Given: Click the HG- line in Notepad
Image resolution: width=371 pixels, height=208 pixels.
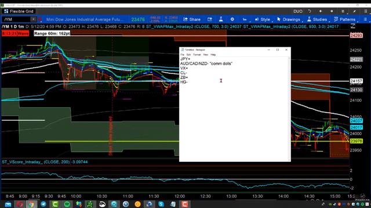Looking at the screenshot, I should tap(184, 82).
